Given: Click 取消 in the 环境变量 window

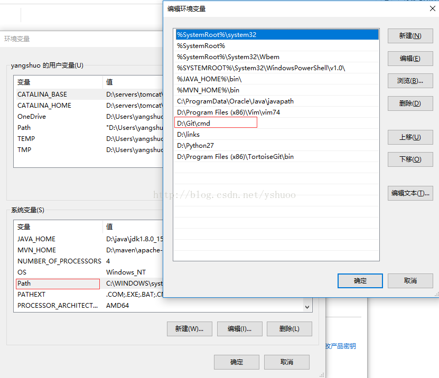Looking at the screenshot, I should (x=287, y=362).
